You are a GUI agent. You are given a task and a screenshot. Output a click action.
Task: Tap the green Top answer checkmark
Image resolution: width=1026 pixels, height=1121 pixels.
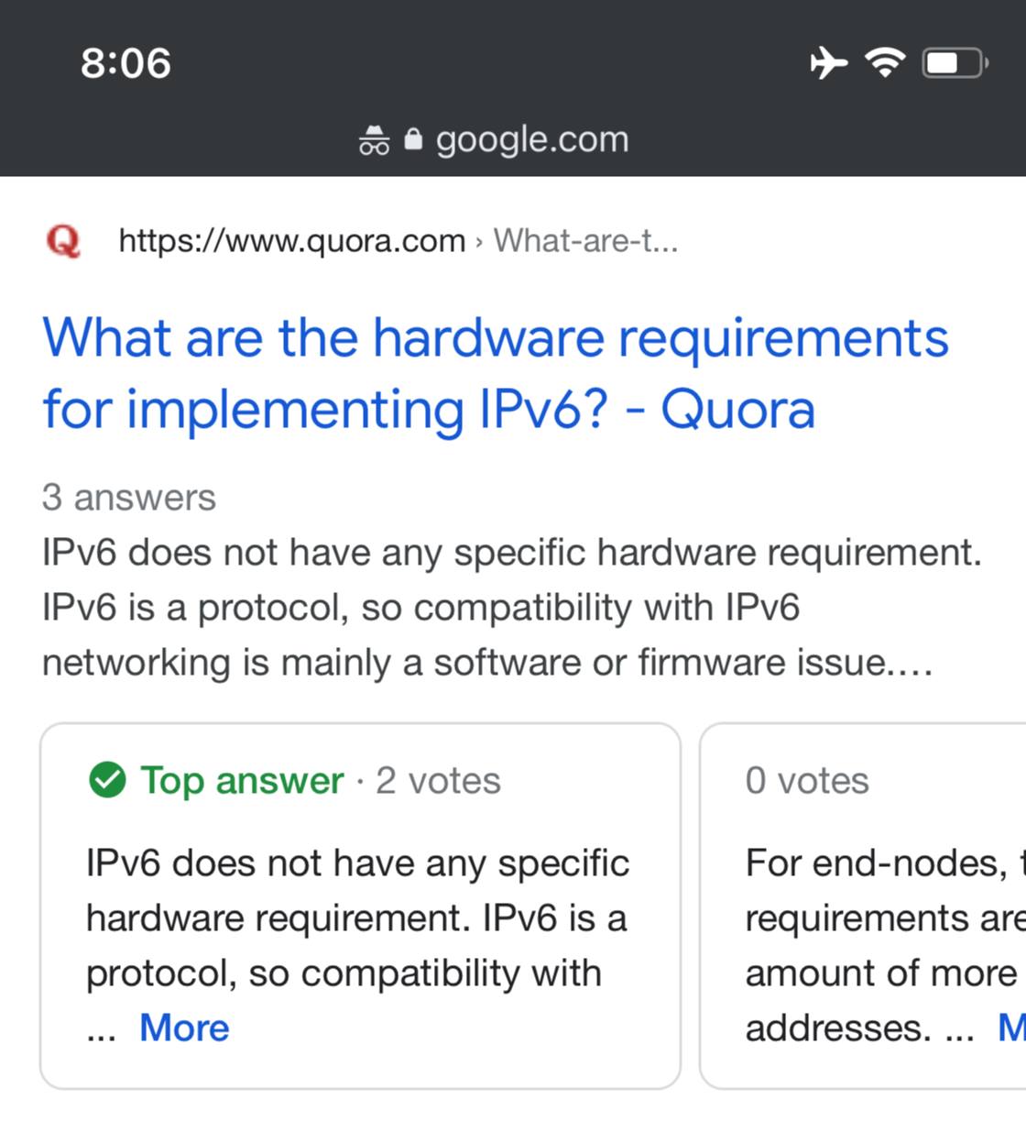(107, 781)
